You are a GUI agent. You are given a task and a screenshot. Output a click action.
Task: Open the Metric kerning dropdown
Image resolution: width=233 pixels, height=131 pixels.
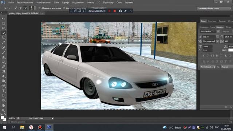217,41
